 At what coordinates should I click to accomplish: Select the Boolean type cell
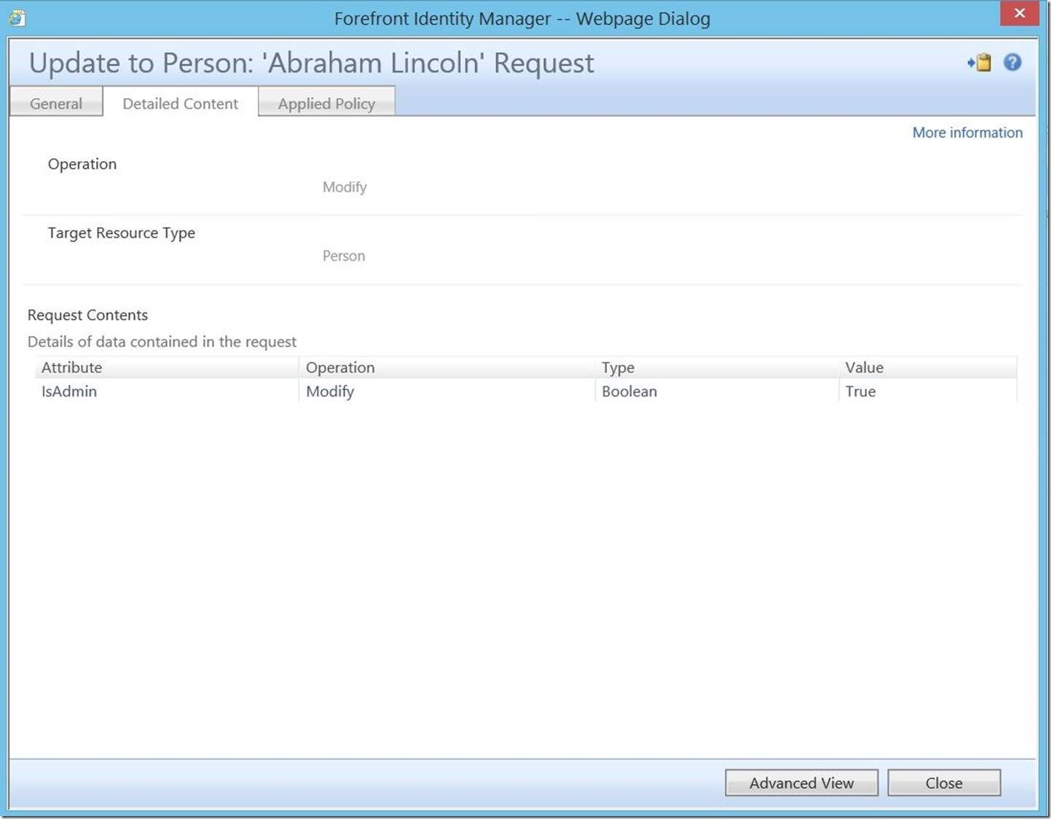click(x=717, y=391)
